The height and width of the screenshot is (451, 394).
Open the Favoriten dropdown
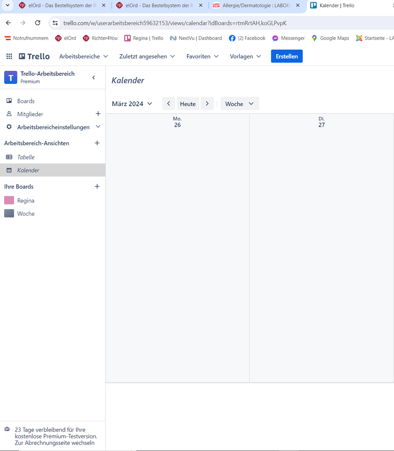click(203, 56)
